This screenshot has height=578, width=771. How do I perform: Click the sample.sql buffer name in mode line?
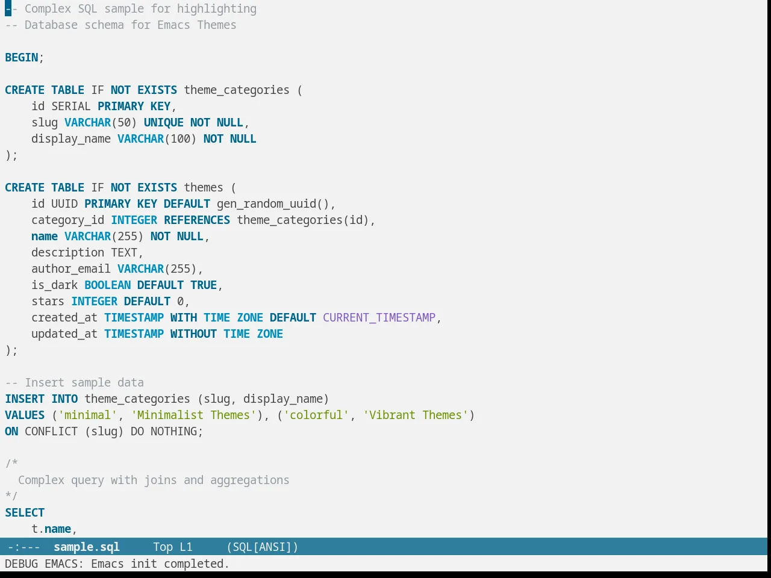[87, 547]
